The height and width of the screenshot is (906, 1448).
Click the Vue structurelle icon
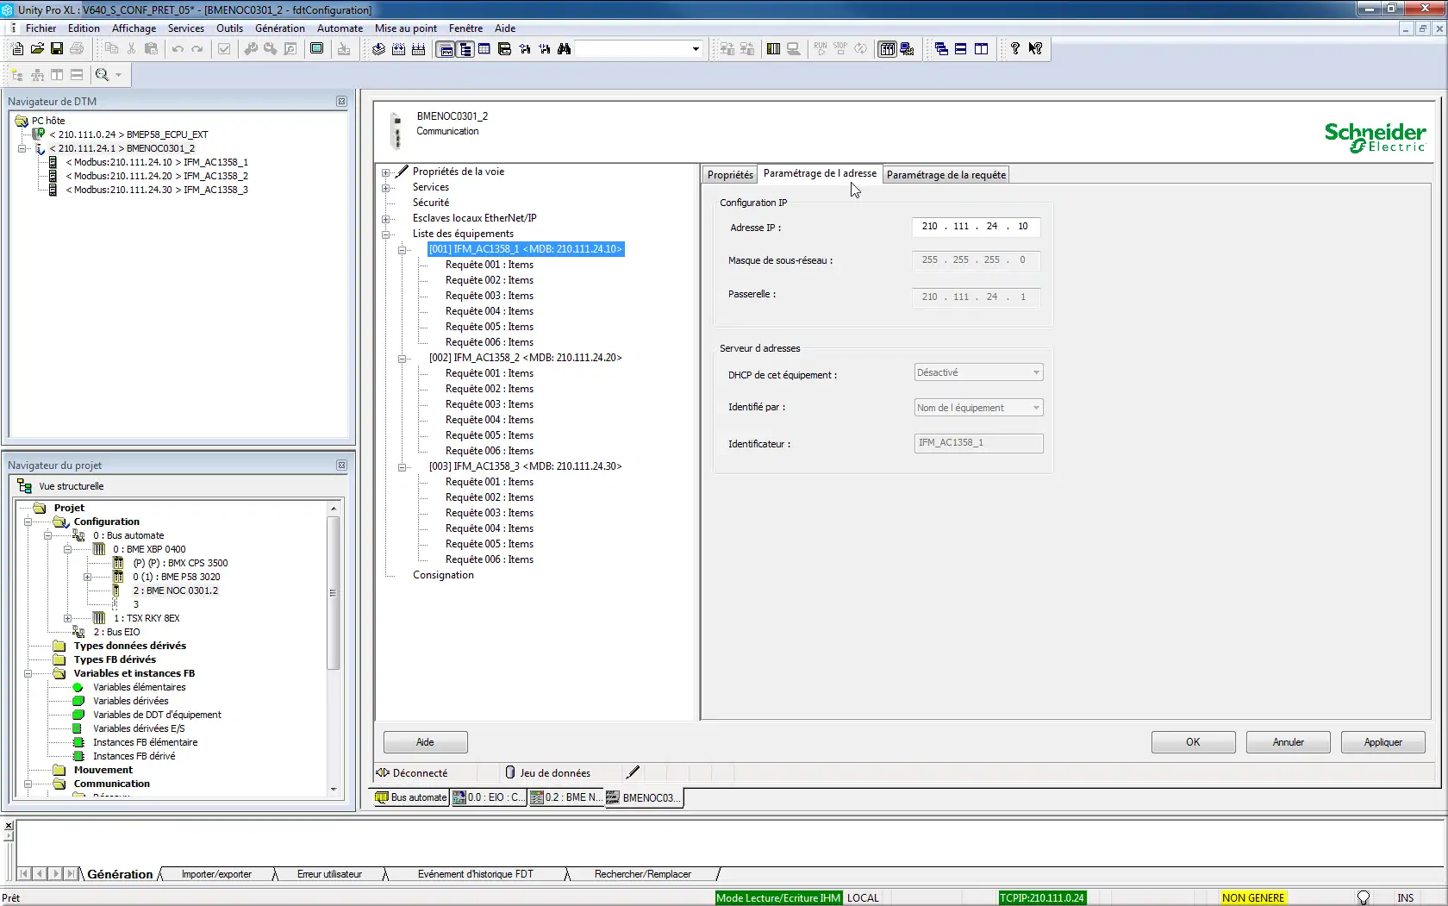coord(24,486)
